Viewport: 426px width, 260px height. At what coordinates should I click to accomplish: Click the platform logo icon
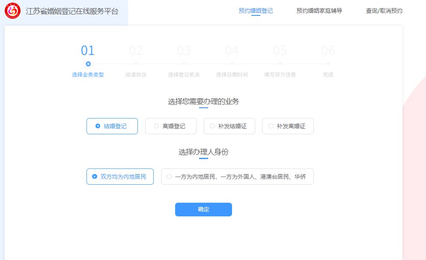12,11
